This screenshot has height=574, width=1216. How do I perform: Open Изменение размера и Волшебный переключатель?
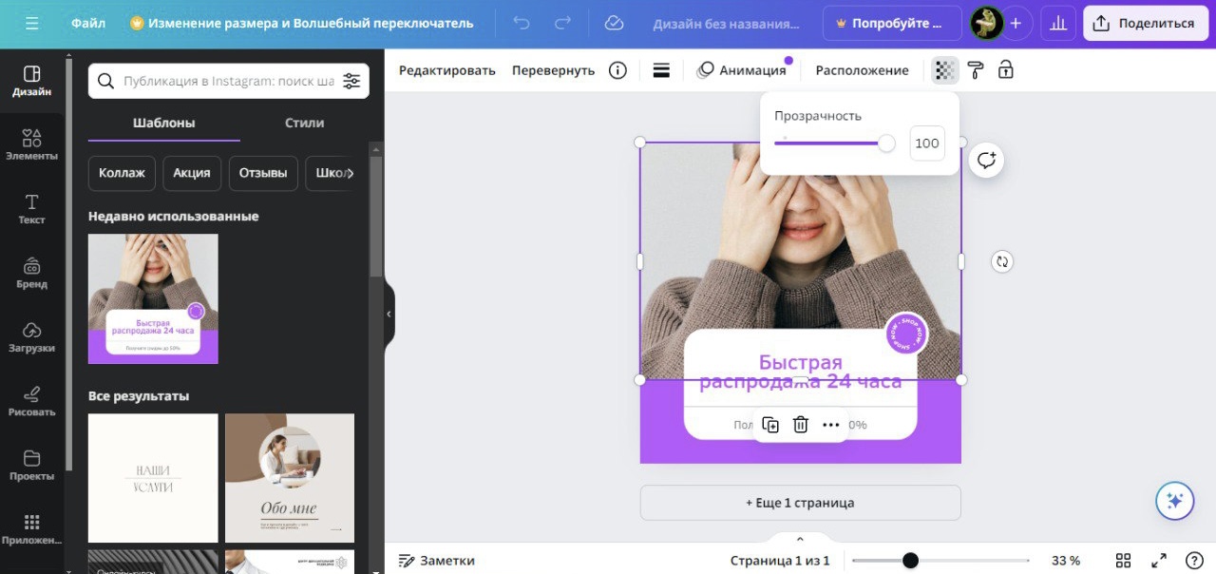(x=301, y=23)
